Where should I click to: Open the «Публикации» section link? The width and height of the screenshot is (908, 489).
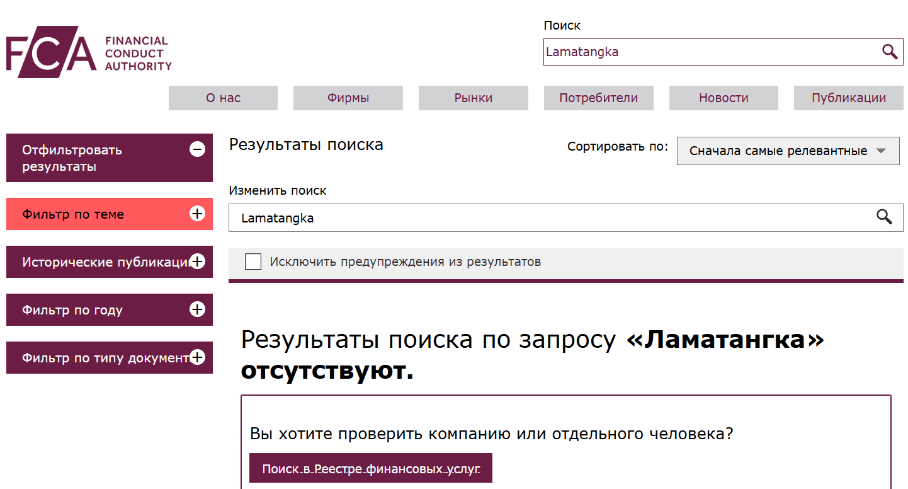click(x=848, y=98)
